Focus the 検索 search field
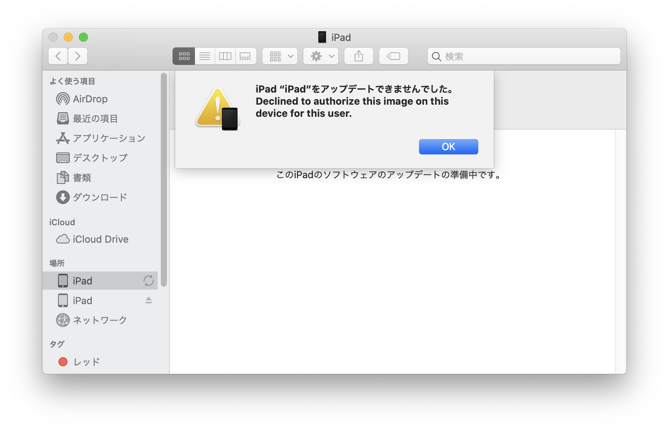The height and width of the screenshot is (430, 669). click(x=524, y=56)
